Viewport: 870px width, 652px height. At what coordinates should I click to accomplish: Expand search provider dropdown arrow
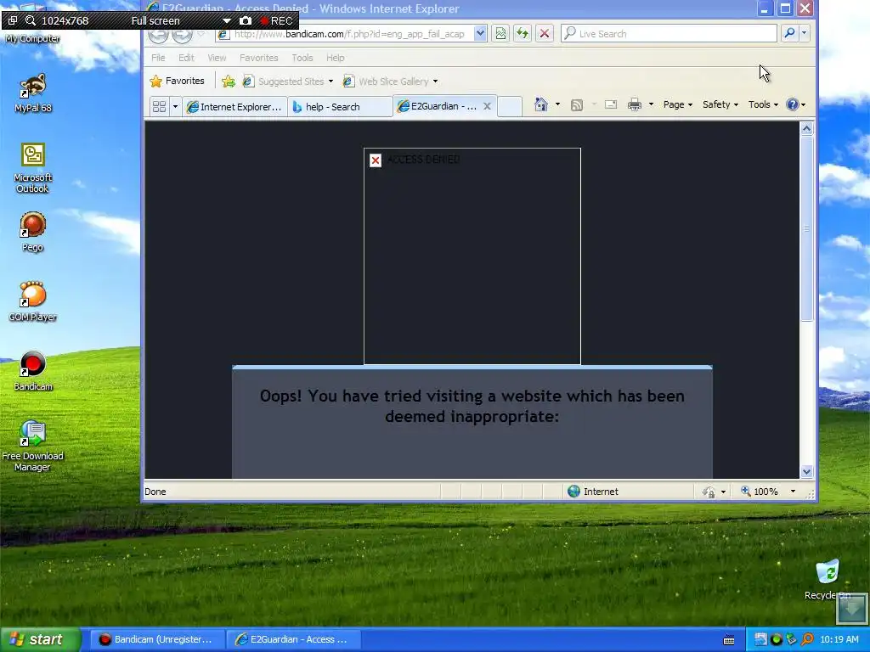(804, 33)
